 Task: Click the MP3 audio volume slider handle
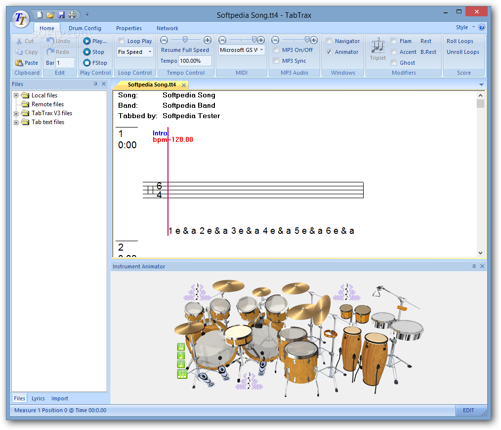307,40
